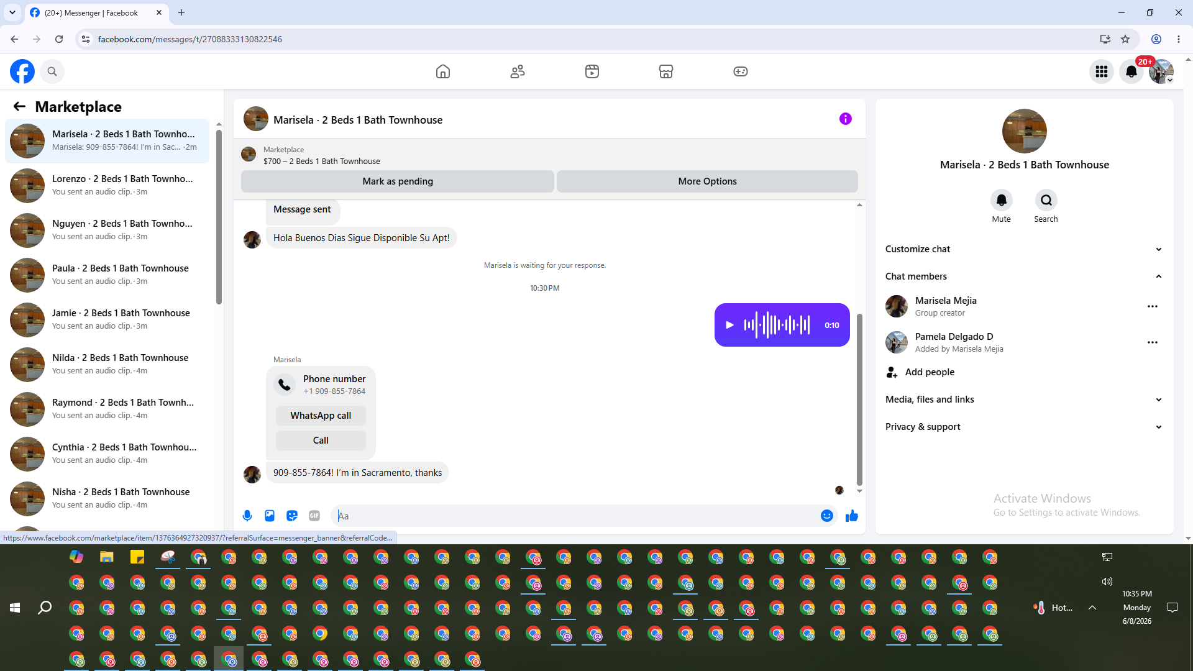Viewport: 1193px width, 671px height.
Task: Open the account profile picture menu
Action: [x=1161, y=71]
